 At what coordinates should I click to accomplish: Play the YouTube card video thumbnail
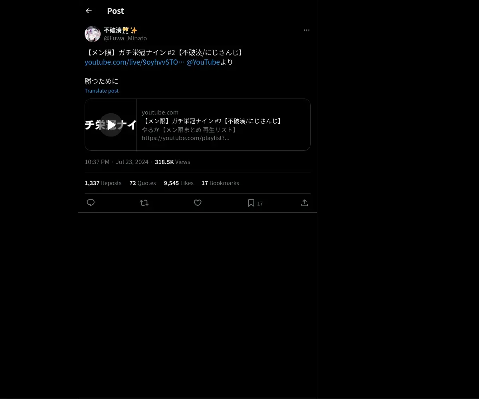tap(111, 124)
